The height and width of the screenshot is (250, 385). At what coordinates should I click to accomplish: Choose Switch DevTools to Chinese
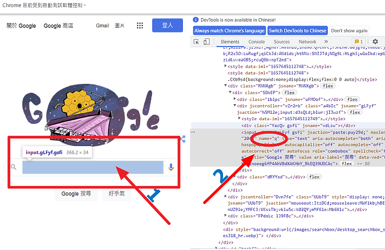[298, 30]
